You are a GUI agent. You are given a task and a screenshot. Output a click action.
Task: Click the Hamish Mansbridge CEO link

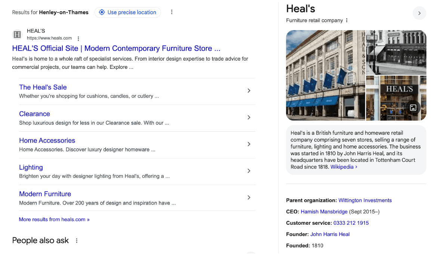[x=324, y=211]
